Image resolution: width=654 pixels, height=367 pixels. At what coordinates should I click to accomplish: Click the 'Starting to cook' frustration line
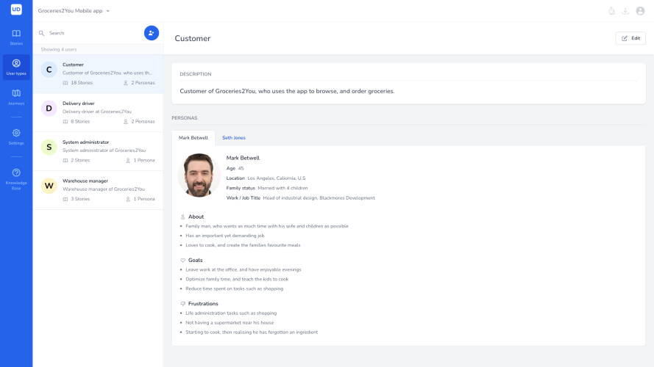click(x=252, y=332)
